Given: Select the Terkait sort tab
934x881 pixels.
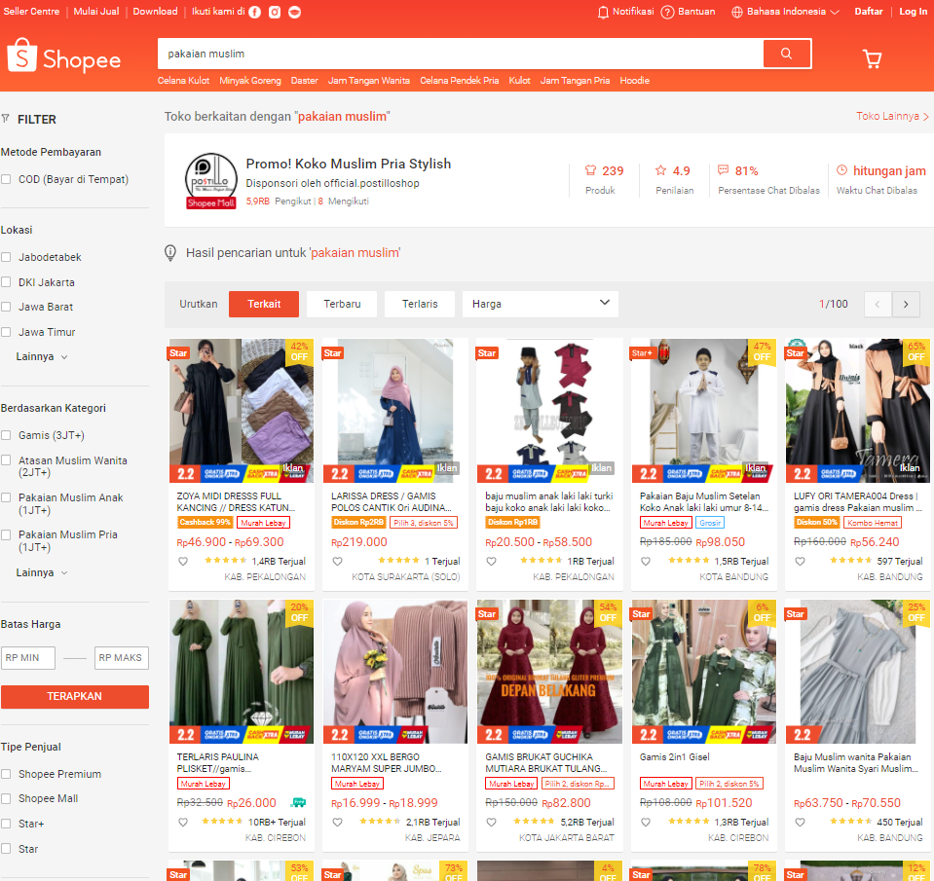Looking at the screenshot, I should click(x=264, y=304).
